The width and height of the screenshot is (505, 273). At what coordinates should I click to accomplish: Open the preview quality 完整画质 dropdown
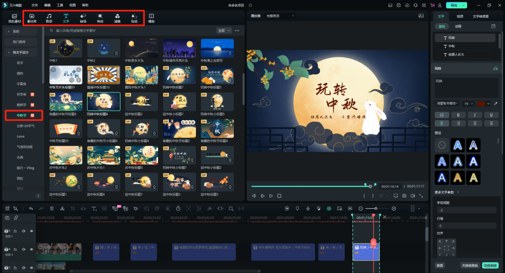pyautogui.click(x=280, y=16)
